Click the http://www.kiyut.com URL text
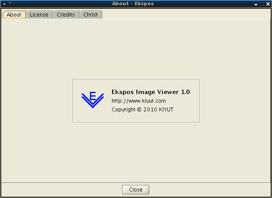 (x=139, y=101)
